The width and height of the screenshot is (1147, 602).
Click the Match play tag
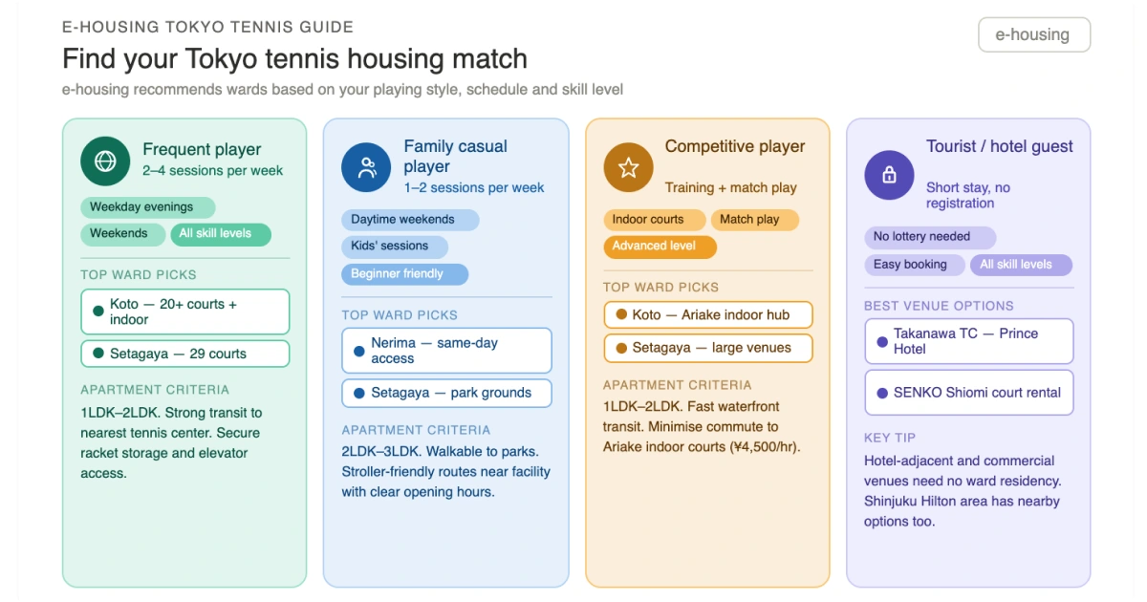click(x=754, y=220)
